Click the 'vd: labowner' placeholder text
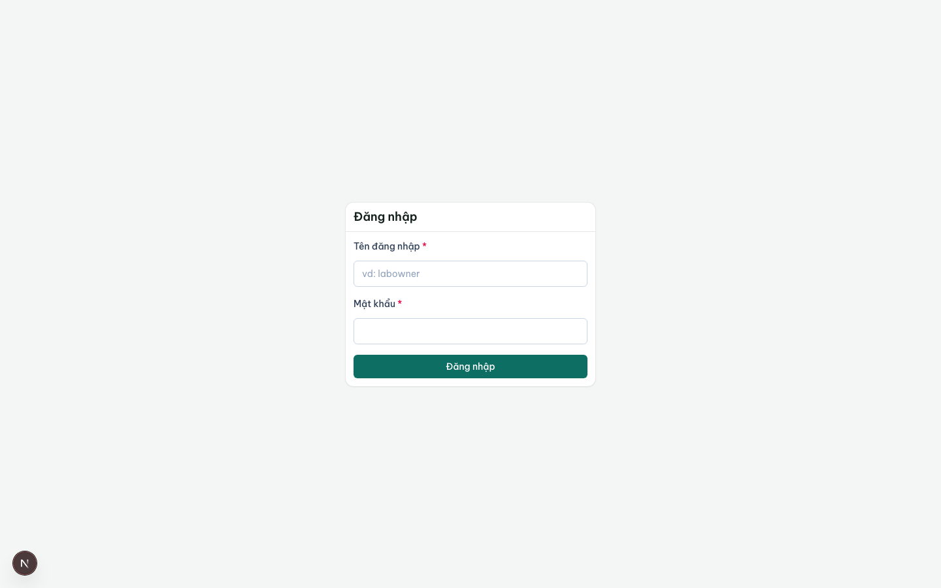941x588 pixels. 391,274
